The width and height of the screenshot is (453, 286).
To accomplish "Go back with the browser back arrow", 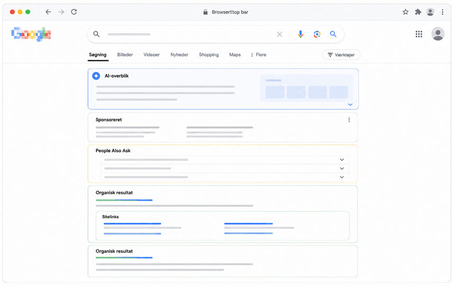I will point(48,12).
